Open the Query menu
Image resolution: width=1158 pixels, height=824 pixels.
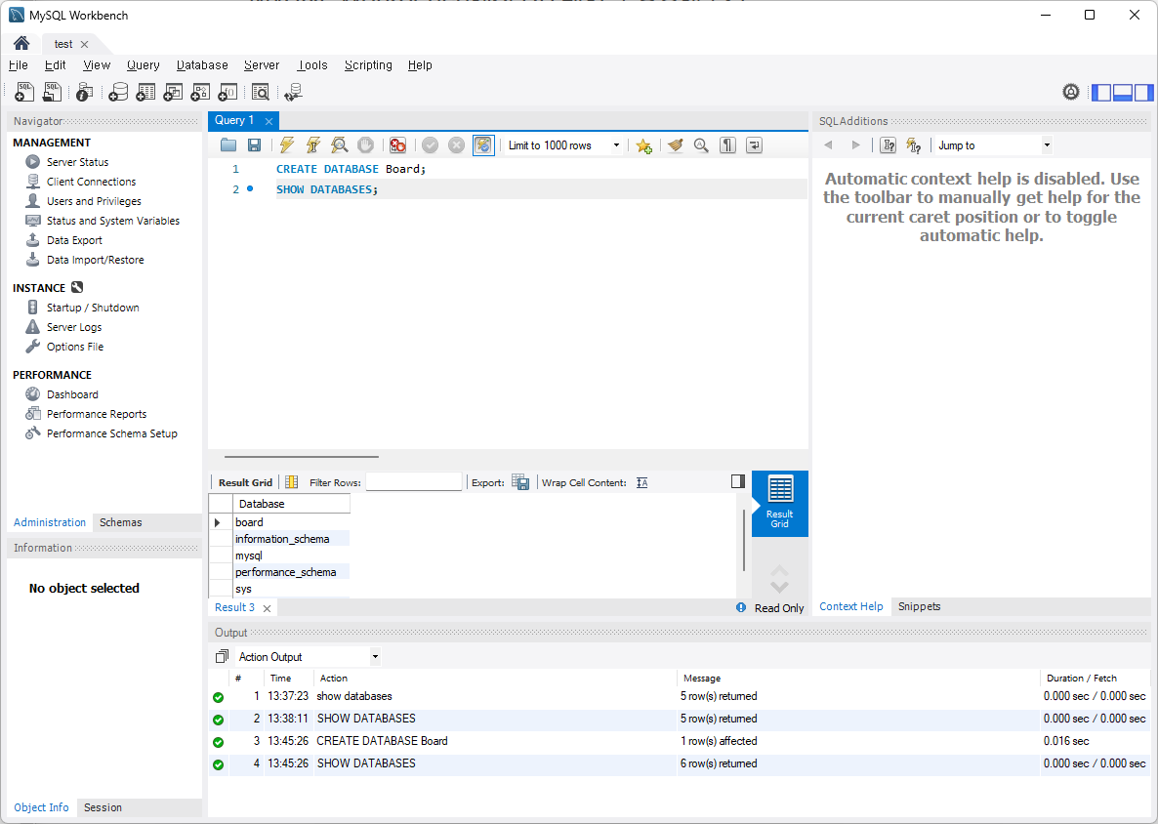click(143, 65)
